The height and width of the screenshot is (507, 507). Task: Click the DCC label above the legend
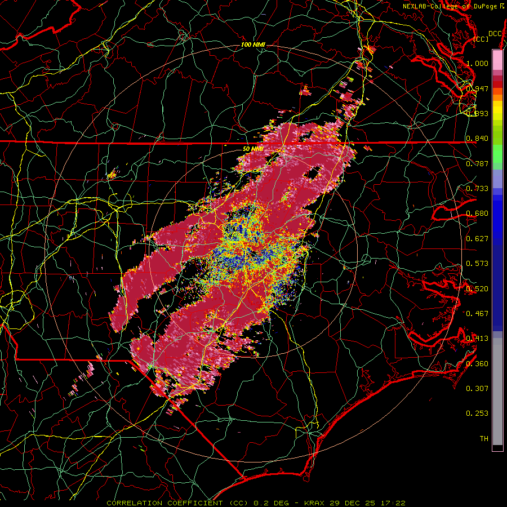coord(495,34)
